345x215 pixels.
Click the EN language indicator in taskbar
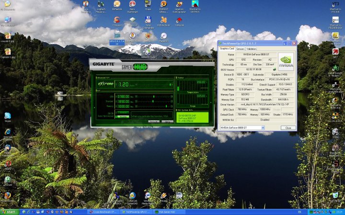pyautogui.click(x=299, y=212)
